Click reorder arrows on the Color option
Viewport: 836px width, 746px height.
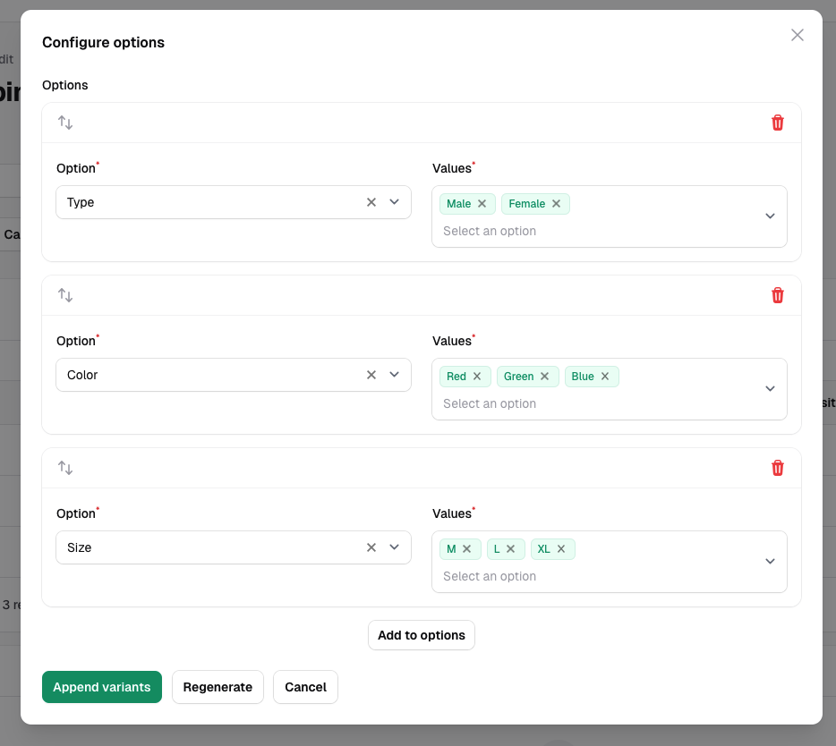[x=65, y=295]
